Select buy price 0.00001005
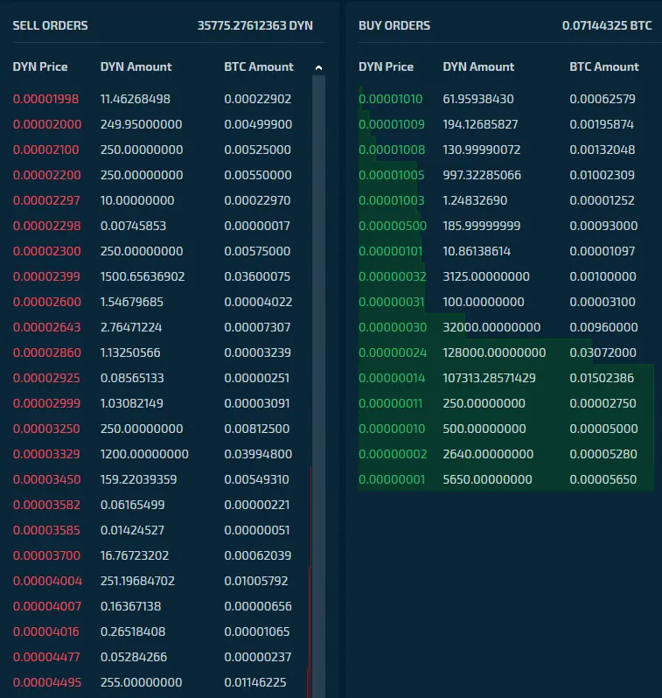This screenshot has width=662, height=698. point(391,175)
